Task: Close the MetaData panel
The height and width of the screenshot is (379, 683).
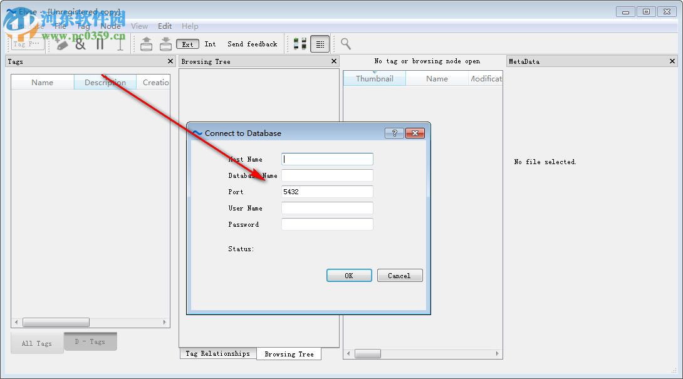Action: 672,61
